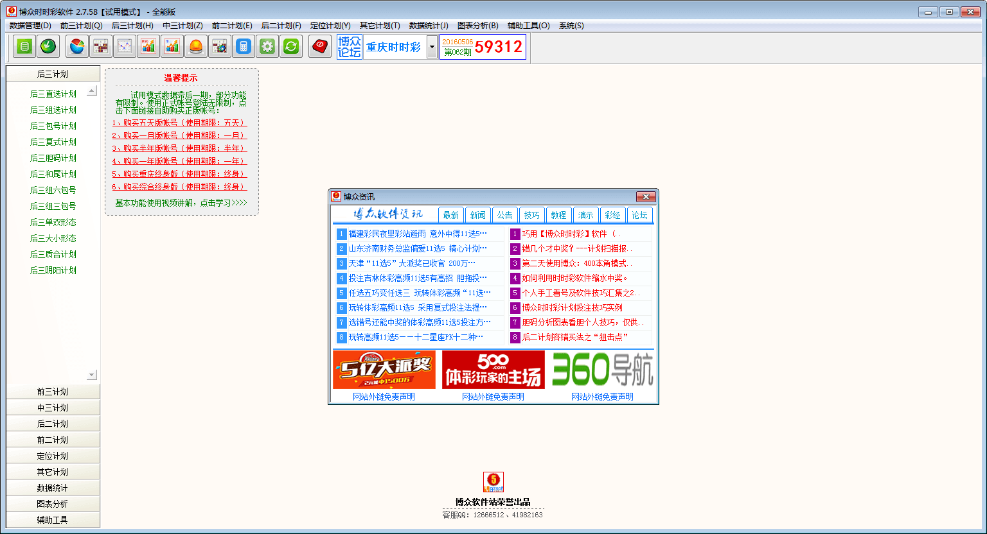This screenshot has height=534, width=987.
Task: Switch to the 彩经 tab
Action: coord(613,215)
